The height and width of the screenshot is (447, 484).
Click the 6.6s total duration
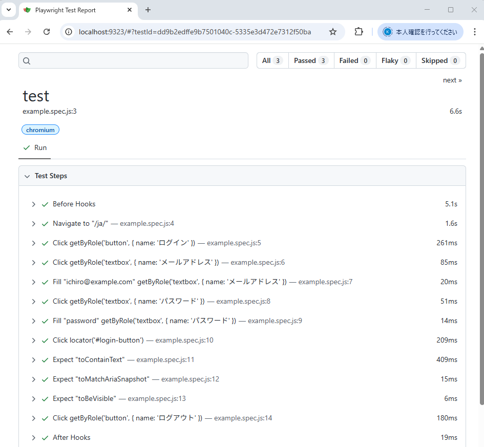pos(456,111)
